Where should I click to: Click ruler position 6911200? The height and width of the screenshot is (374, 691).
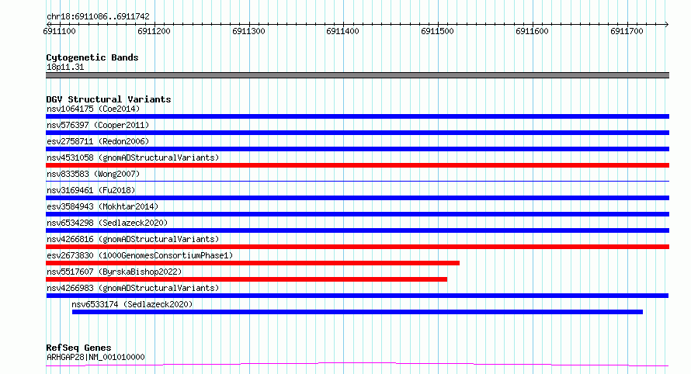(x=154, y=31)
